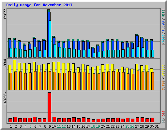Click day 10 on the x-axis
This screenshot has height=130, width=167.
[x=54, y=126]
